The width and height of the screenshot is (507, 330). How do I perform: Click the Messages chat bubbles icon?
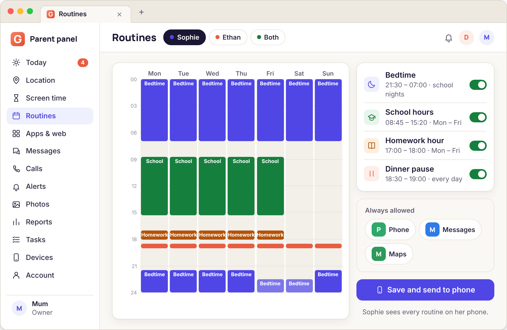point(16,151)
